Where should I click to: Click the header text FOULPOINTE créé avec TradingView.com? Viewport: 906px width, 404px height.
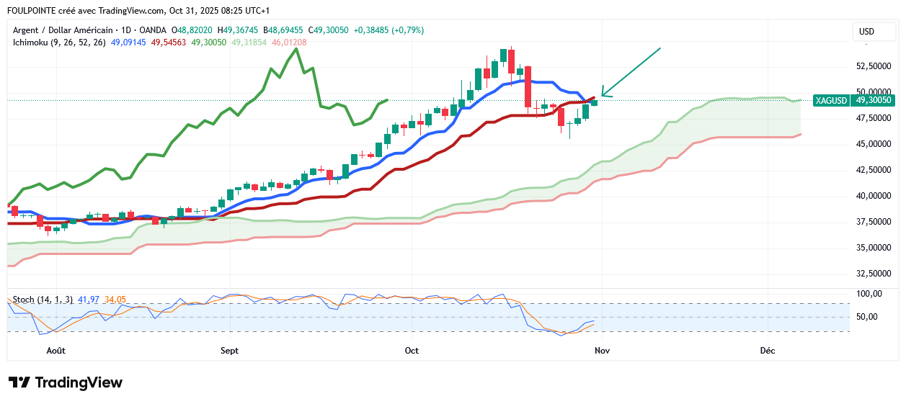(86, 11)
